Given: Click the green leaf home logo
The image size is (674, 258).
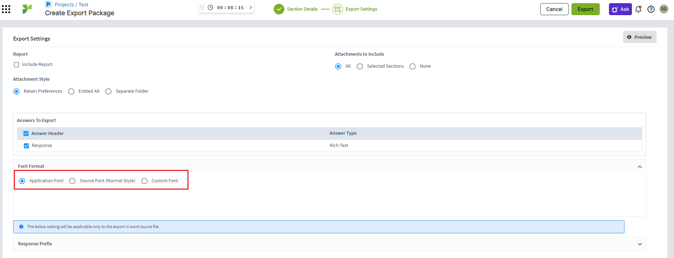Looking at the screenshot, I should pos(27,9).
